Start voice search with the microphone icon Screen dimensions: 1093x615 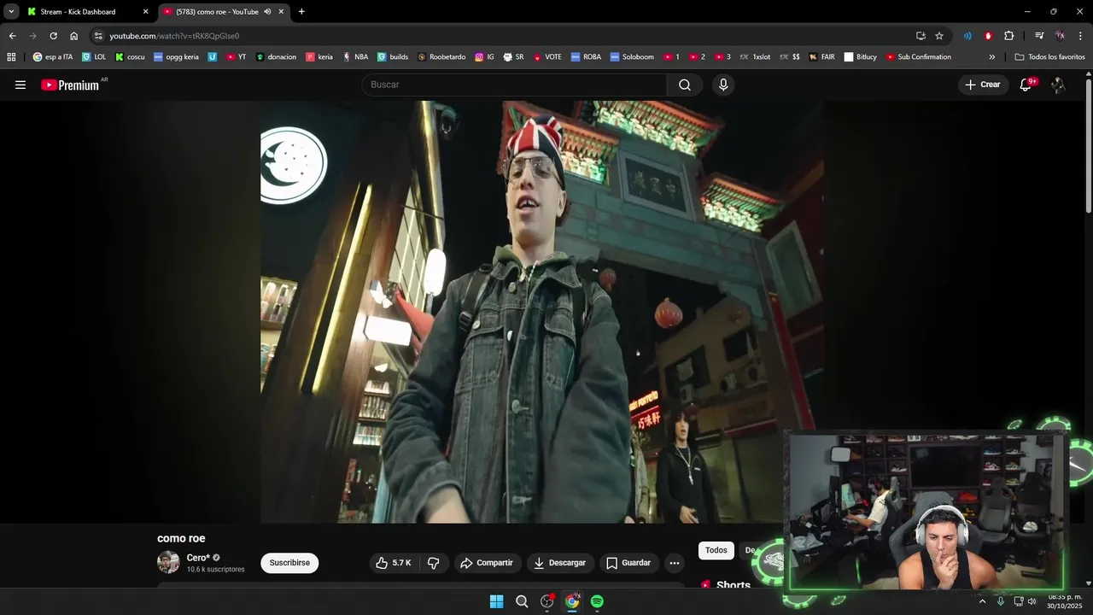pyautogui.click(x=723, y=85)
